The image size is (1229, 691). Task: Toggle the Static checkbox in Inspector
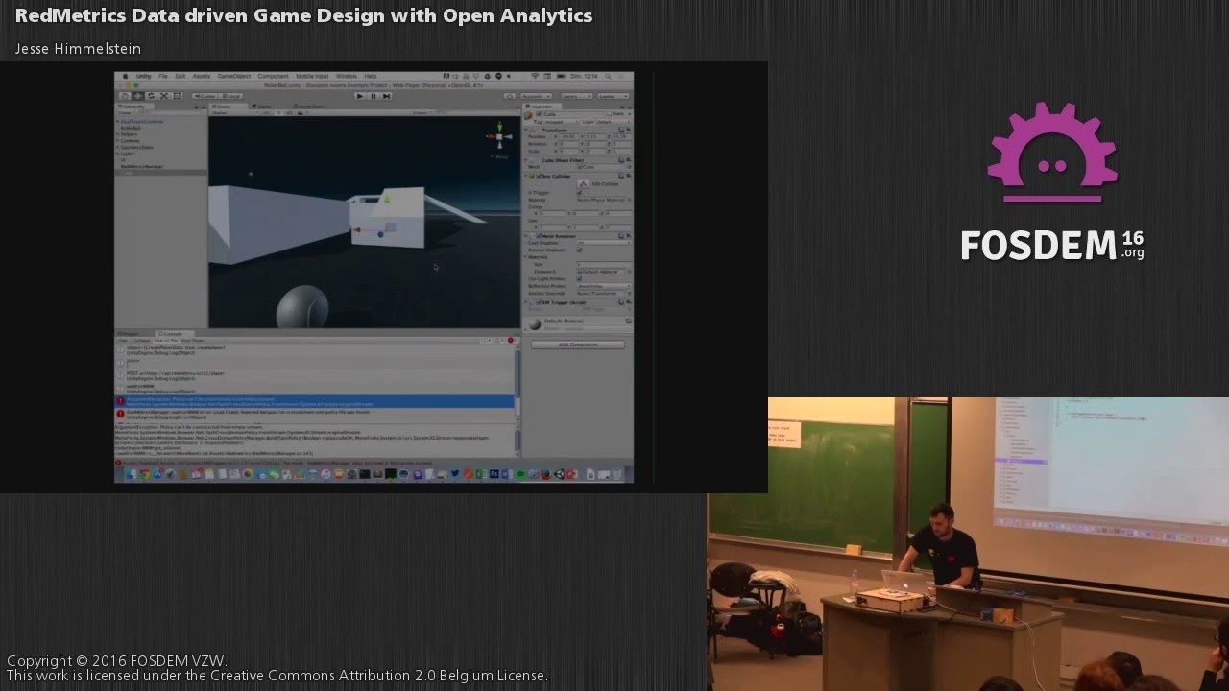pyautogui.click(x=610, y=113)
